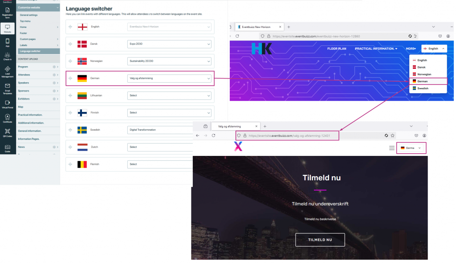Open the QR Codes icon
Image resolution: width=456 pixels, height=263 pixels.
(8, 133)
